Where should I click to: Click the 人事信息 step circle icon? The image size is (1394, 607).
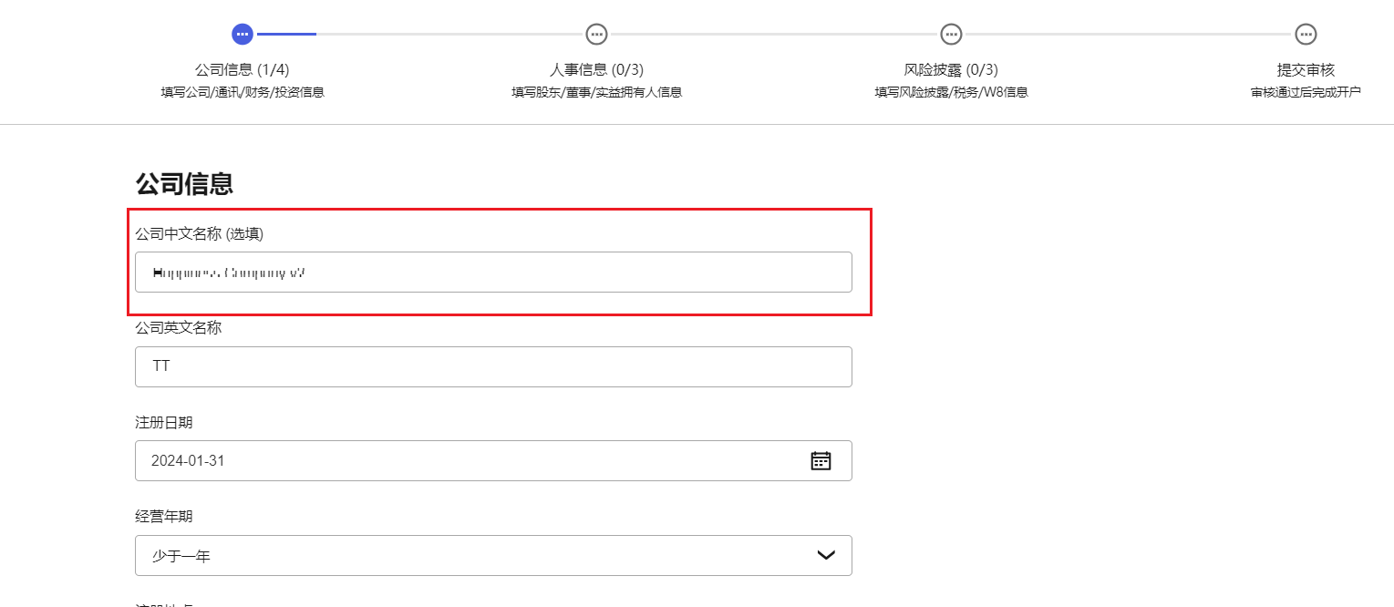[x=596, y=35]
